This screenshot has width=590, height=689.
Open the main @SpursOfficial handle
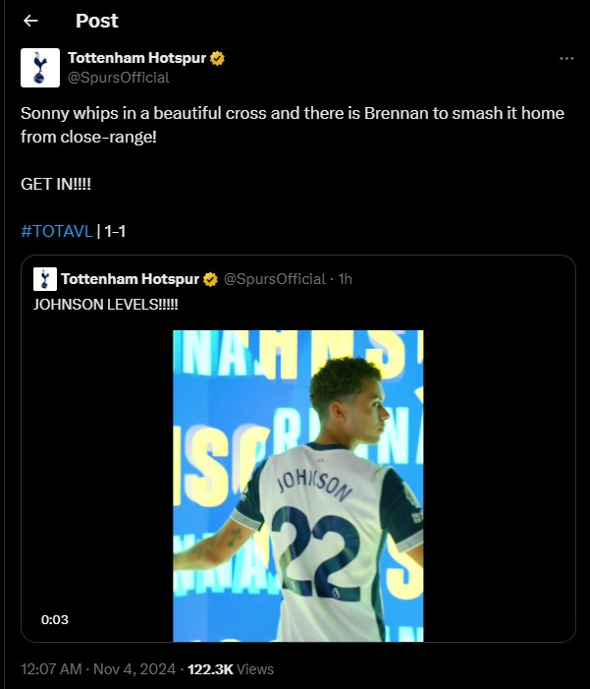[x=119, y=78]
